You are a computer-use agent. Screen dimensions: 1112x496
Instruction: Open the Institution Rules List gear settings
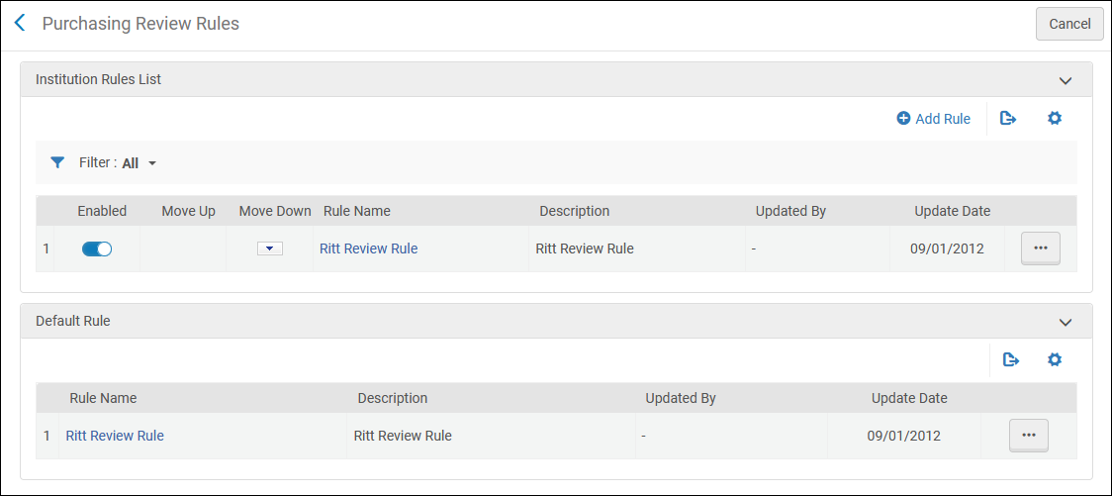pyautogui.click(x=1055, y=119)
